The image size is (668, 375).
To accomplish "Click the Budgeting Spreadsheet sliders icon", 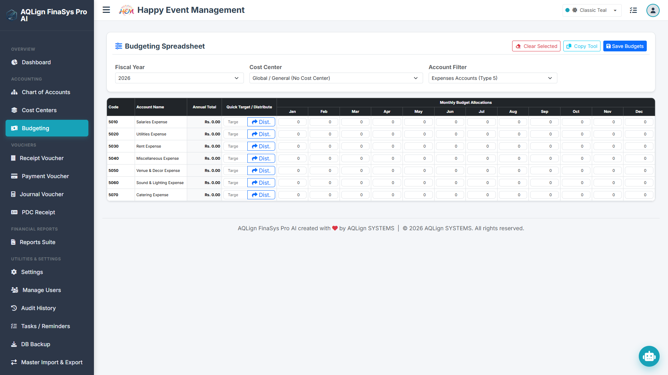I will tap(119, 46).
